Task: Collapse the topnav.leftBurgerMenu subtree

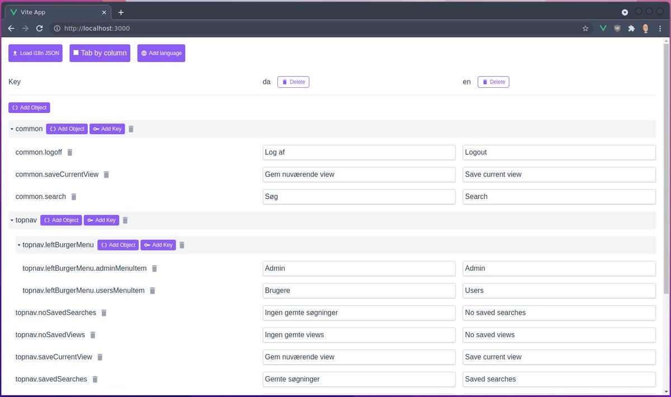Action: (x=17, y=245)
